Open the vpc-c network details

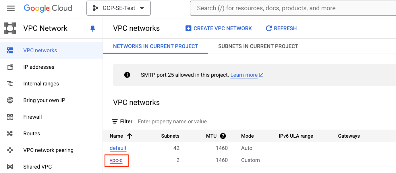pyautogui.click(x=116, y=160)
